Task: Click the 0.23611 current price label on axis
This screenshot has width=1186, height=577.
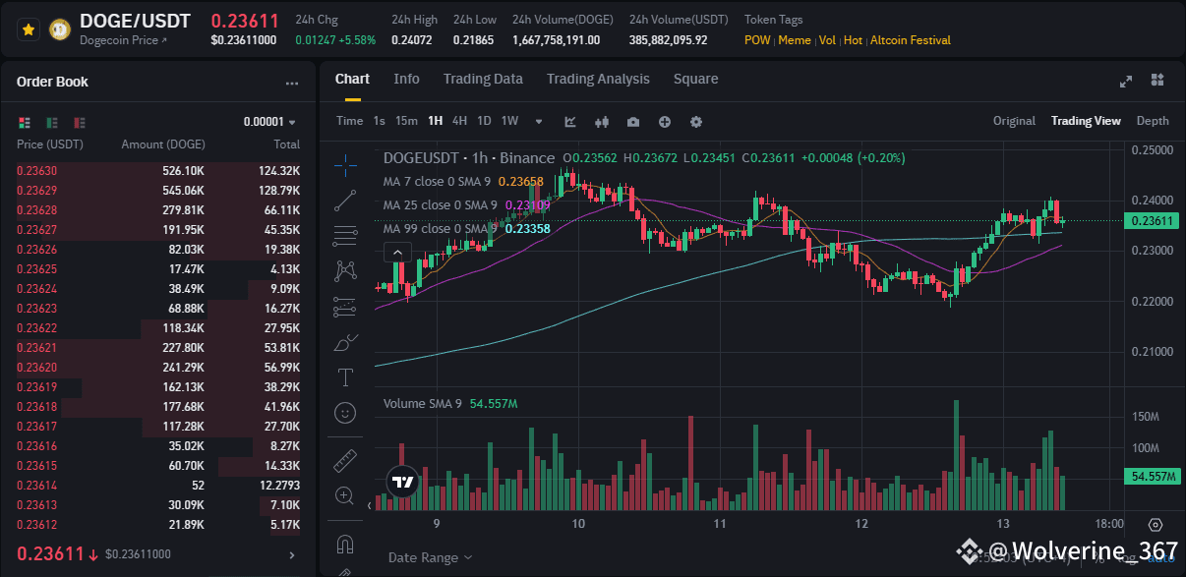Action: point(1151,221)
